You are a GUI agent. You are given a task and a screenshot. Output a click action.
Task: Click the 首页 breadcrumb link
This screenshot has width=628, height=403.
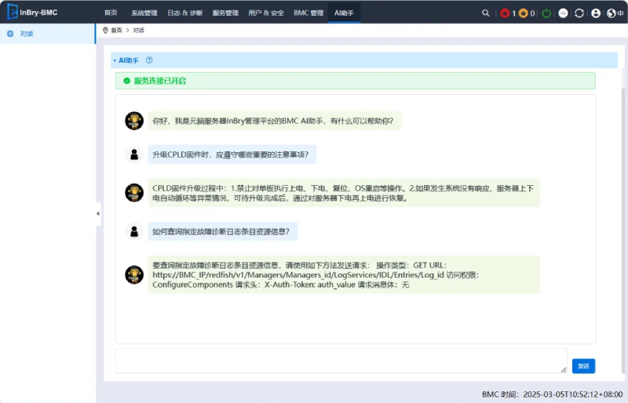116,30
